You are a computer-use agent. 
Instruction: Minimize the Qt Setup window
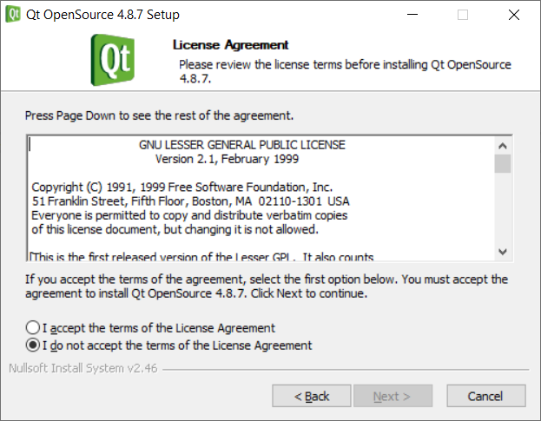422,15
